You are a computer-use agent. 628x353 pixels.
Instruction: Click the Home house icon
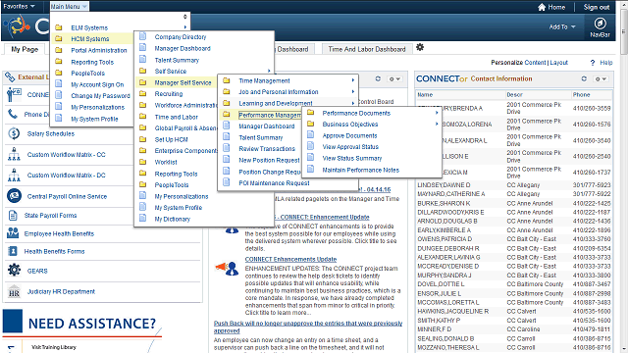point(542,7)
